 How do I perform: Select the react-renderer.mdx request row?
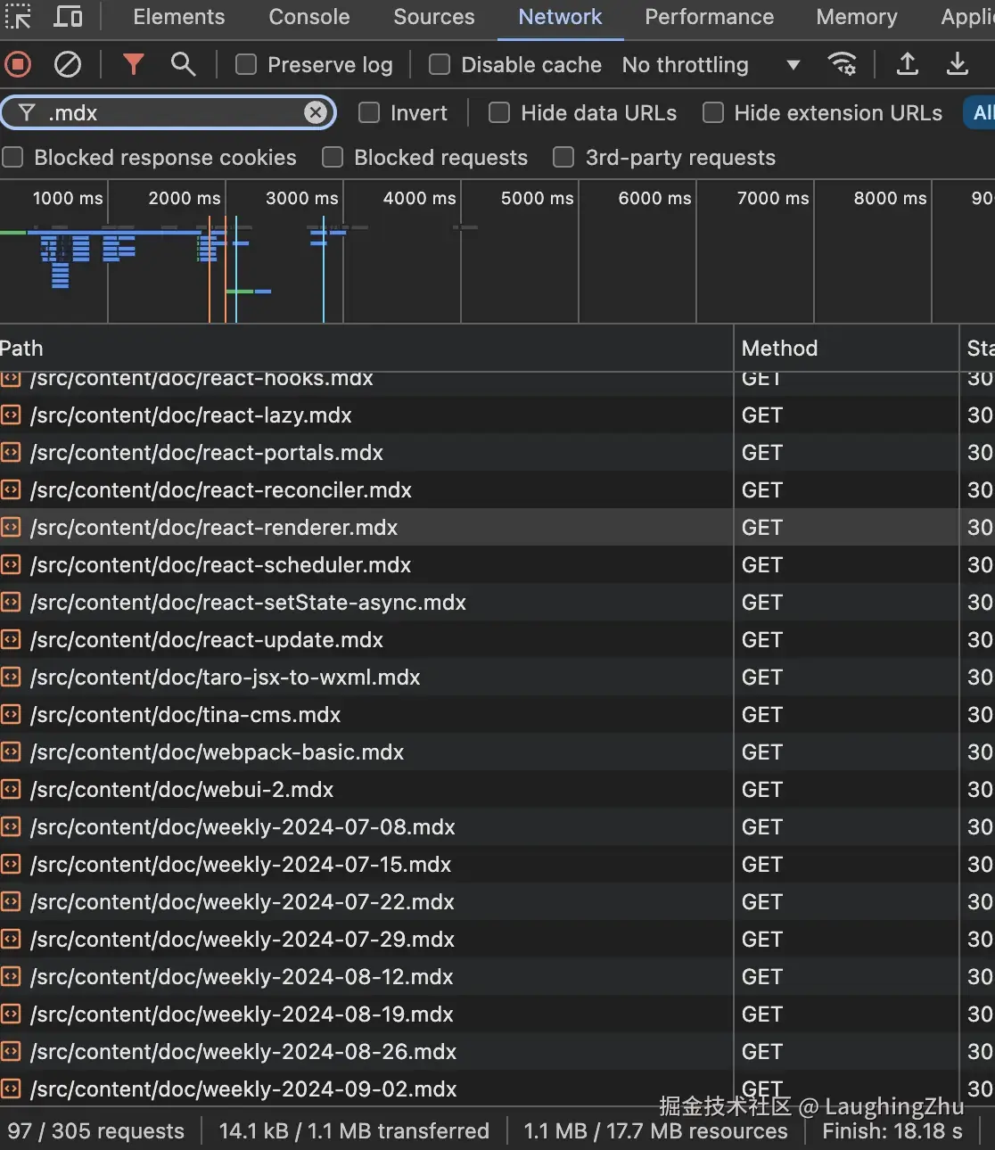click(497, 528)
